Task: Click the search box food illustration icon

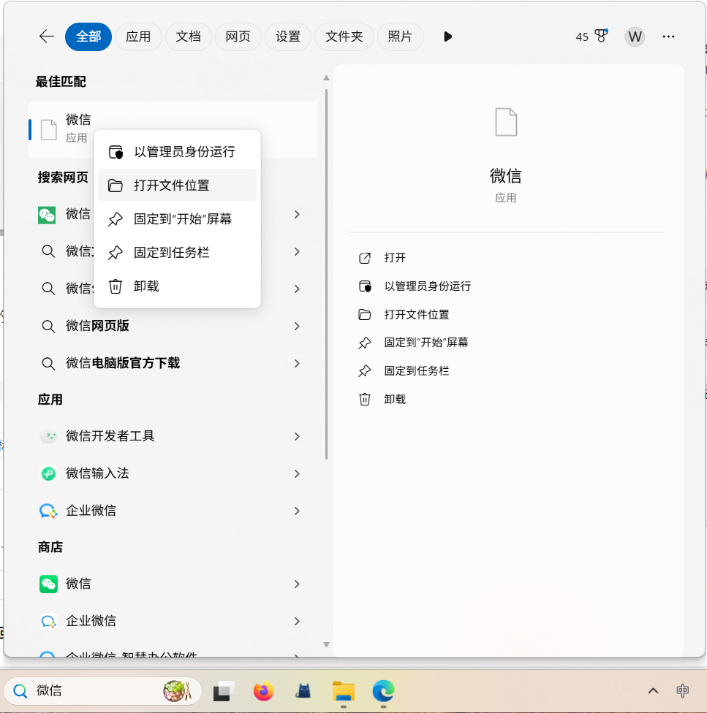Action: pos(177,691)
